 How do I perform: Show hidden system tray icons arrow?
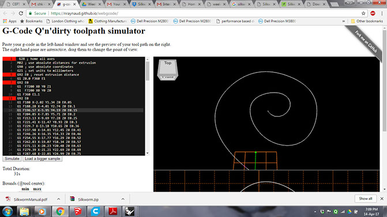tap(315, 212)
